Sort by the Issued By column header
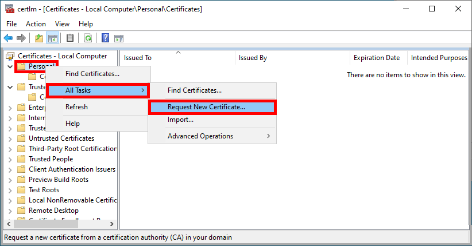The height and width of the screenshot is (246, 472). pos(253,58)
